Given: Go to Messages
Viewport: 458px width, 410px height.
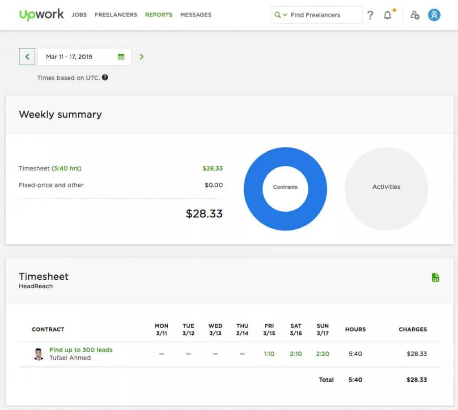Looking at the screenshot, I should [x=195, y=15].
